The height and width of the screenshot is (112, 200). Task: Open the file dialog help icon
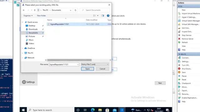[108, 16]
